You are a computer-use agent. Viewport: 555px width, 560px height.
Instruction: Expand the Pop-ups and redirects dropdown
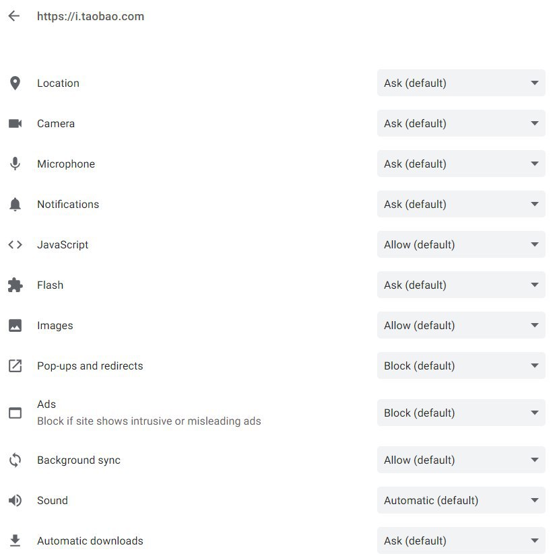(461, 365)
